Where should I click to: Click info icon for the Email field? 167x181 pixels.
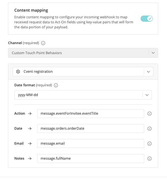pos(149,144)
